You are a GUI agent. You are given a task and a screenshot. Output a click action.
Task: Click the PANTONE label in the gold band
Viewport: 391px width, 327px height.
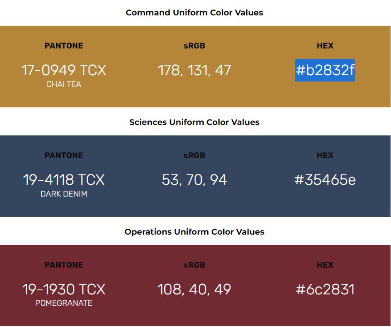pyautogui.click(x=64, y=46)
